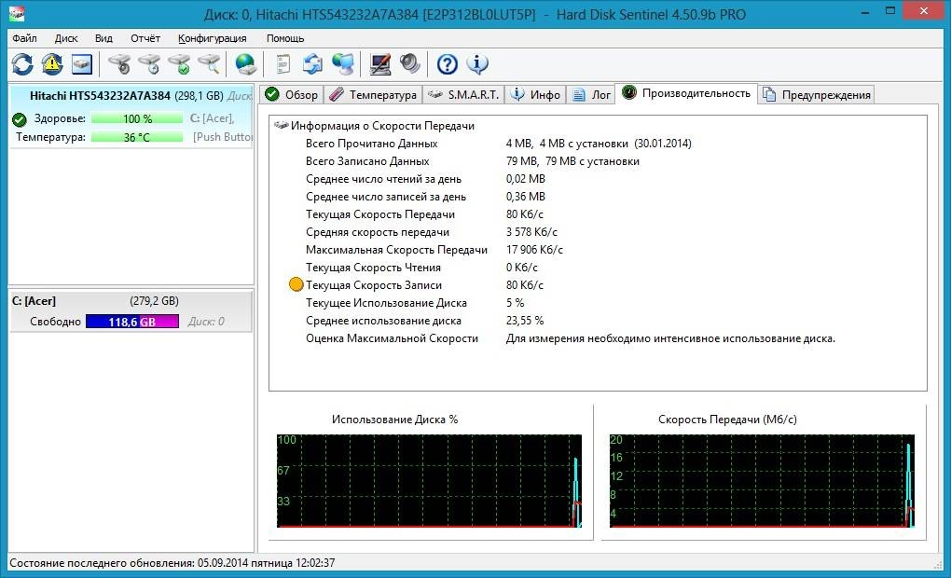Select the Текущая Скорость Чтения row
Image resolution: width=951 pixels, height=578 pixels.
pos(421,267)
